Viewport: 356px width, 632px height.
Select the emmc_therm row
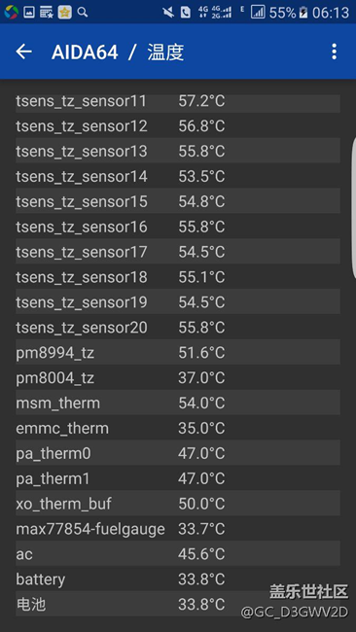click(178, 428)
